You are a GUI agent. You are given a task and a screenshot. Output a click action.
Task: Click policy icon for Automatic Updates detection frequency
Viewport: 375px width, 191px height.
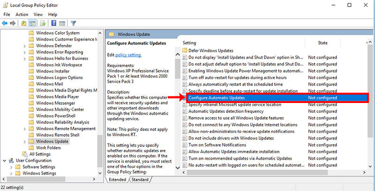click(x=184, y=111)
